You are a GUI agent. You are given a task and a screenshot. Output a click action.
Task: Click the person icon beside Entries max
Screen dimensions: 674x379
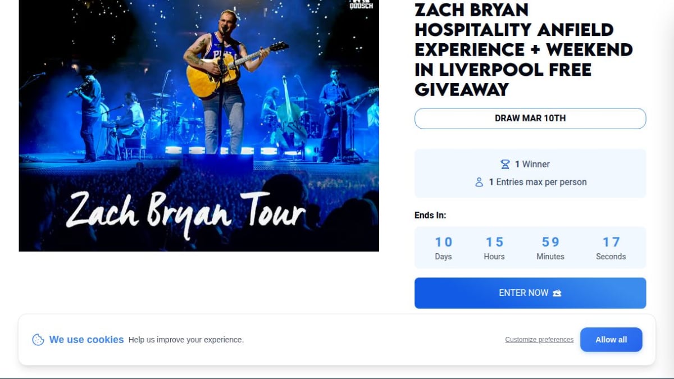479,182
